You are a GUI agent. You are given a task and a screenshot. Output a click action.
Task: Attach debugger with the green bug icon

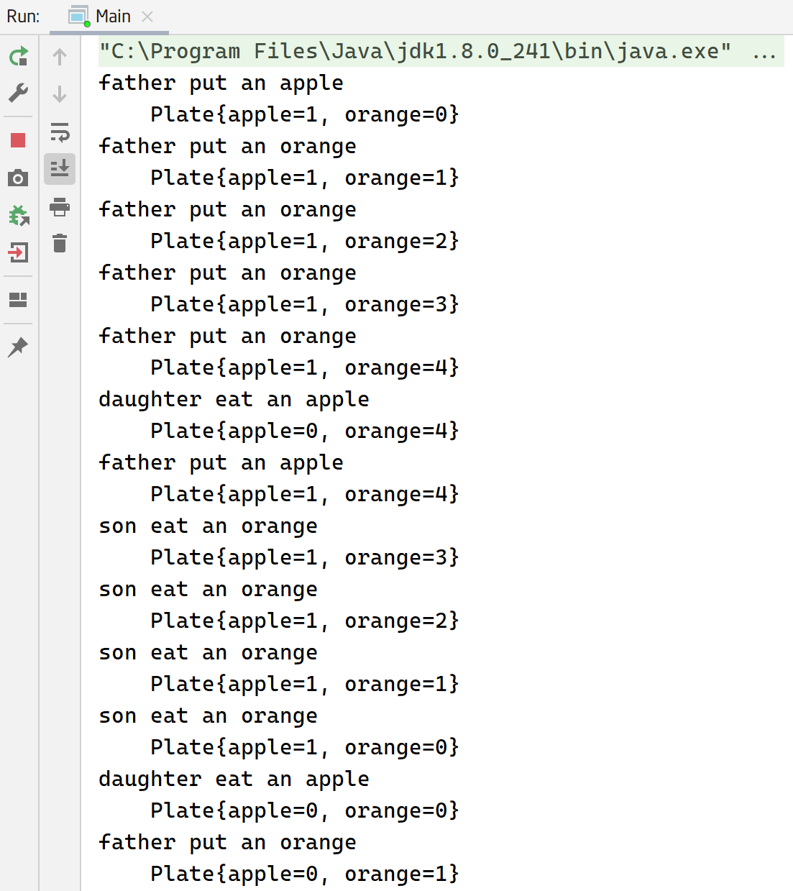tap(19, 215)
